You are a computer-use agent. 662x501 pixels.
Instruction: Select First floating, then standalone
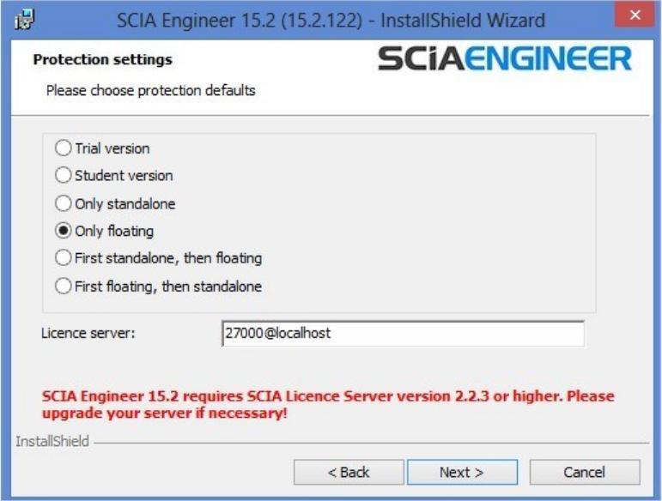158,287
